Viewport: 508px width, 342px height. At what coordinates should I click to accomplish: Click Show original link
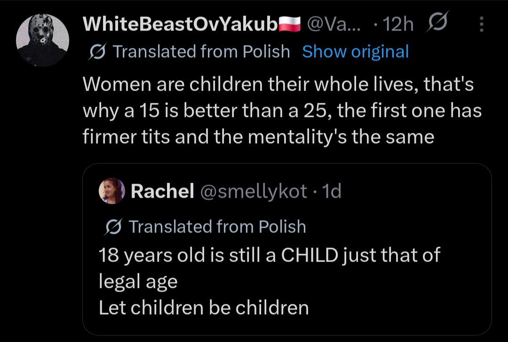pyautogui.click(x=356, y=52)
